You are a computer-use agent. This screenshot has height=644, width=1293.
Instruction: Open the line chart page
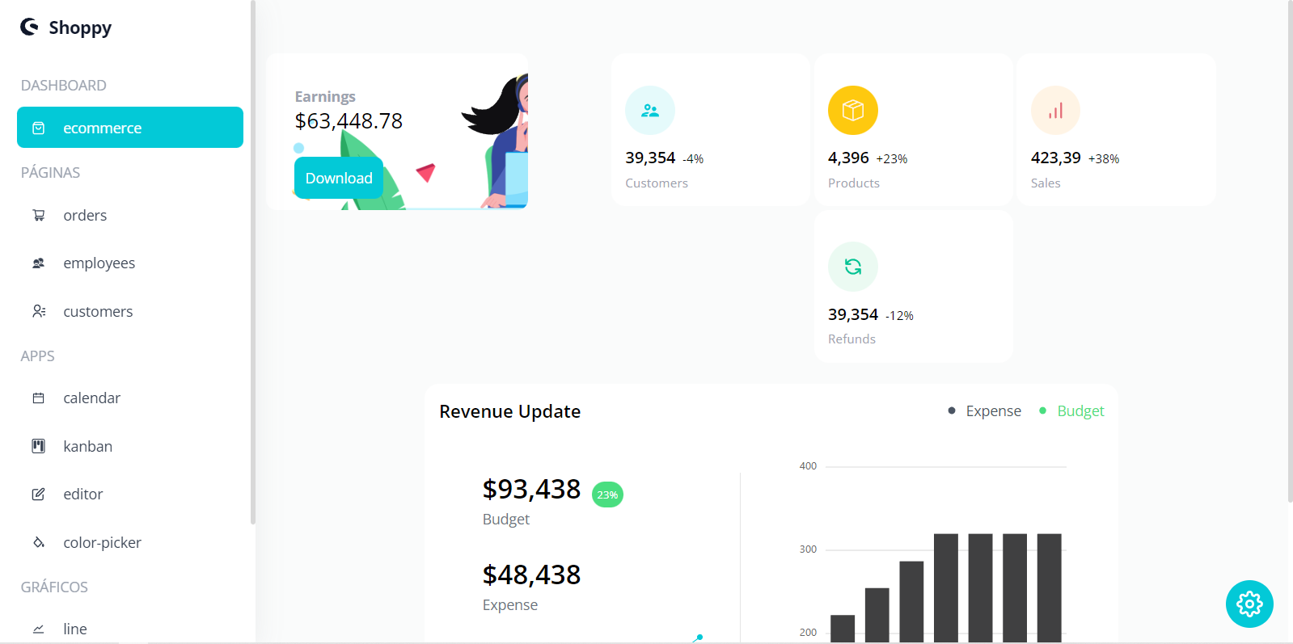click(130, 629)
